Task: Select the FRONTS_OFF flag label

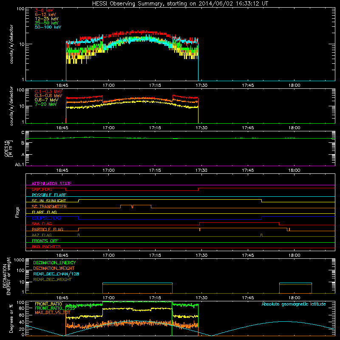Action: point(45,241)
